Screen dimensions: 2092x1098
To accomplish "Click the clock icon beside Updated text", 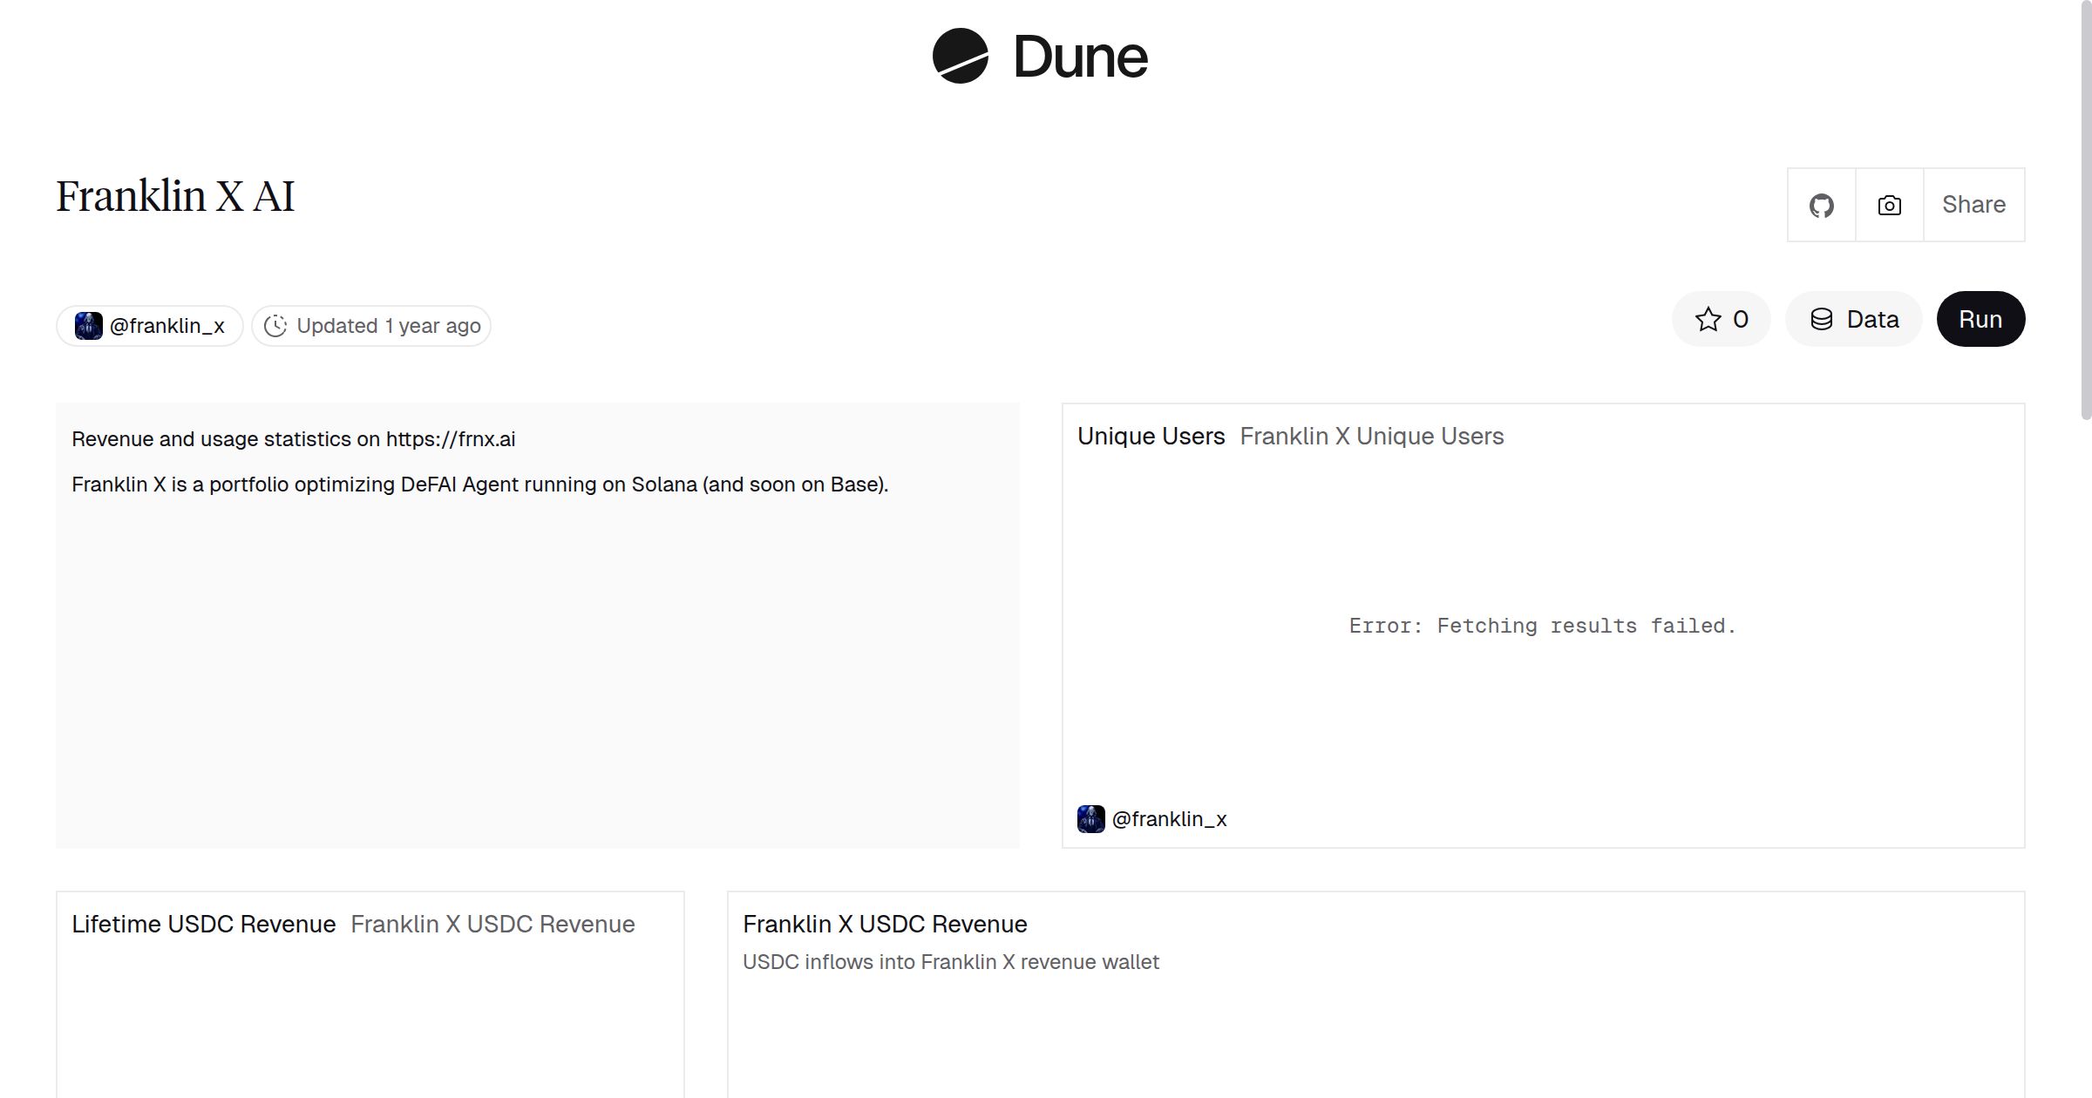I will pos(275,326).
